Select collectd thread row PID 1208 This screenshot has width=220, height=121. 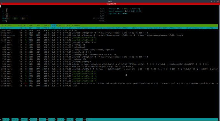click(x=109, y=40)
